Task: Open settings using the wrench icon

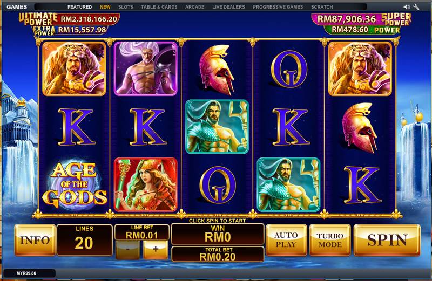Action: (416, 6)
